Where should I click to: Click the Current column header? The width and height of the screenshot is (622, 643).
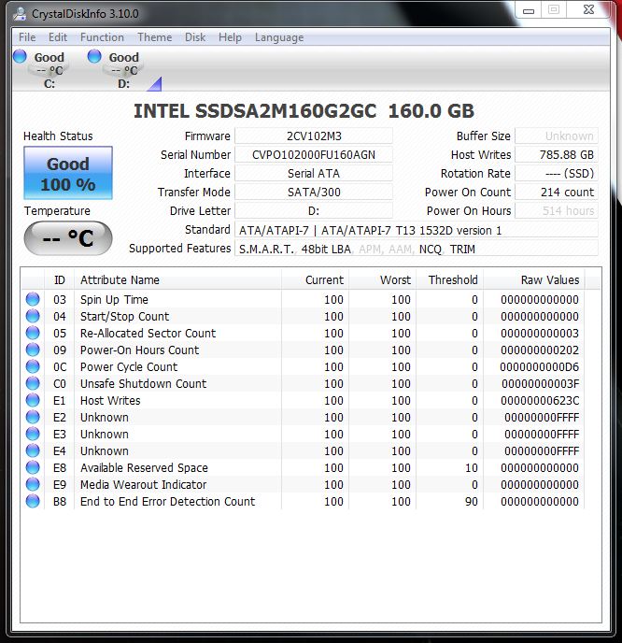(x=315, y=280)
